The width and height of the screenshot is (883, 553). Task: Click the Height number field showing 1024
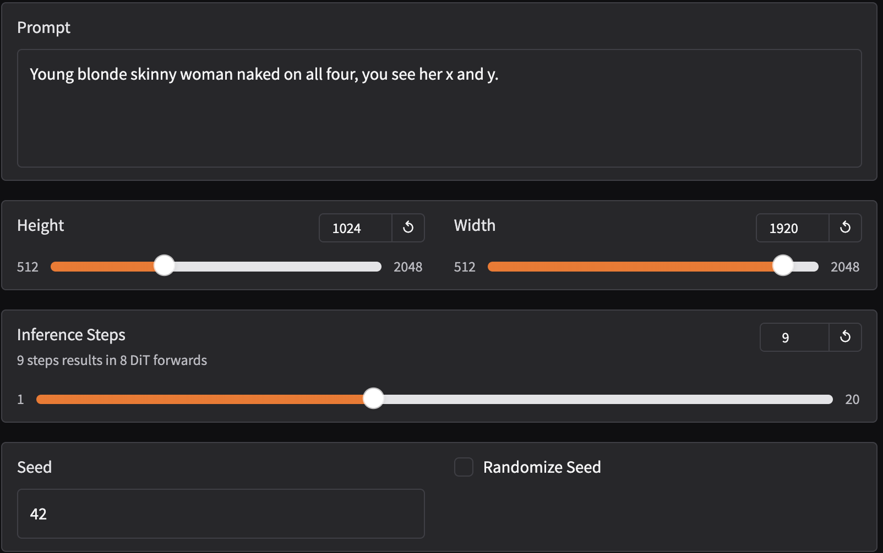pos(355,228)
